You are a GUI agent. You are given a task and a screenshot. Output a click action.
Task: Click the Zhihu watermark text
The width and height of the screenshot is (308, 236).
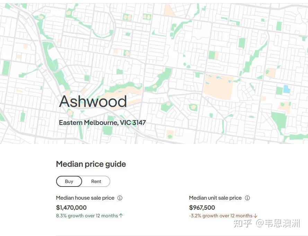pyautogui.click(x=267, y=224)
